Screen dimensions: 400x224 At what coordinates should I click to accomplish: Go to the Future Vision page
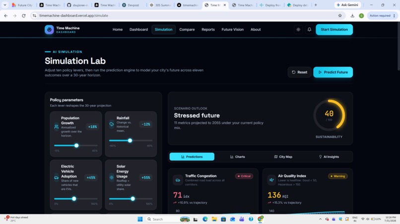[x=233, y=30]
